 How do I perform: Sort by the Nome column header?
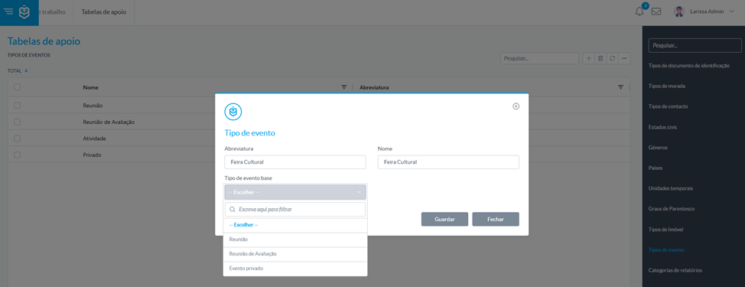tap(90, 88)
